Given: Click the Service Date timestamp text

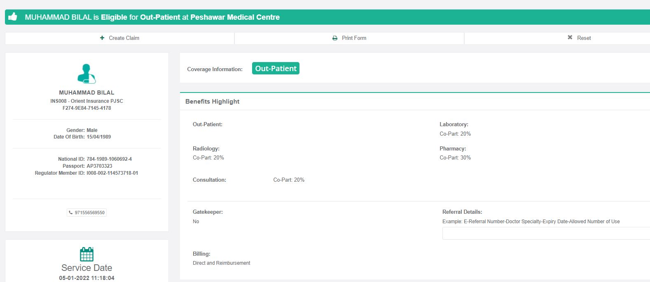Looking at the screenshot, I should tap(87, 278).
